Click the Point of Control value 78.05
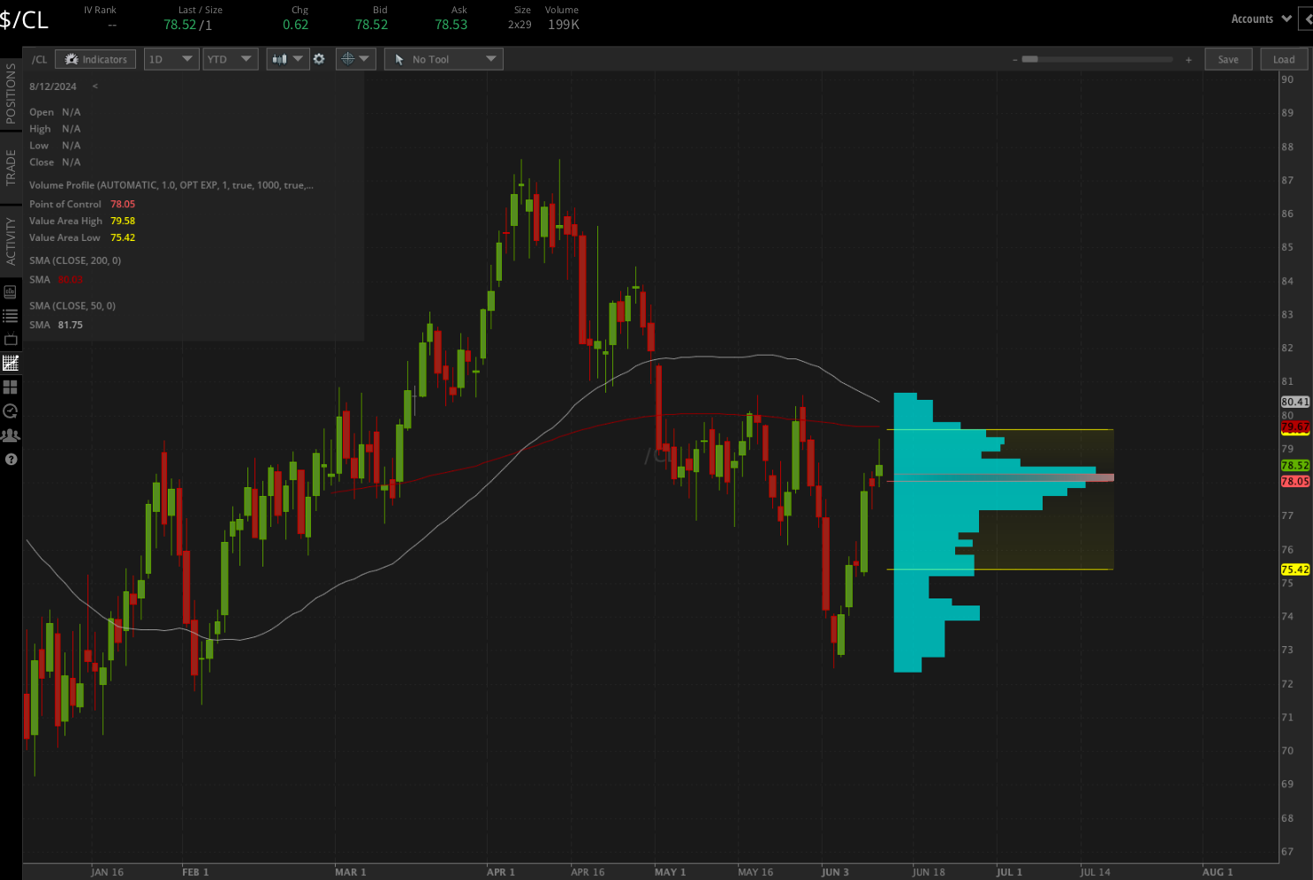 (x=123, y=204)
